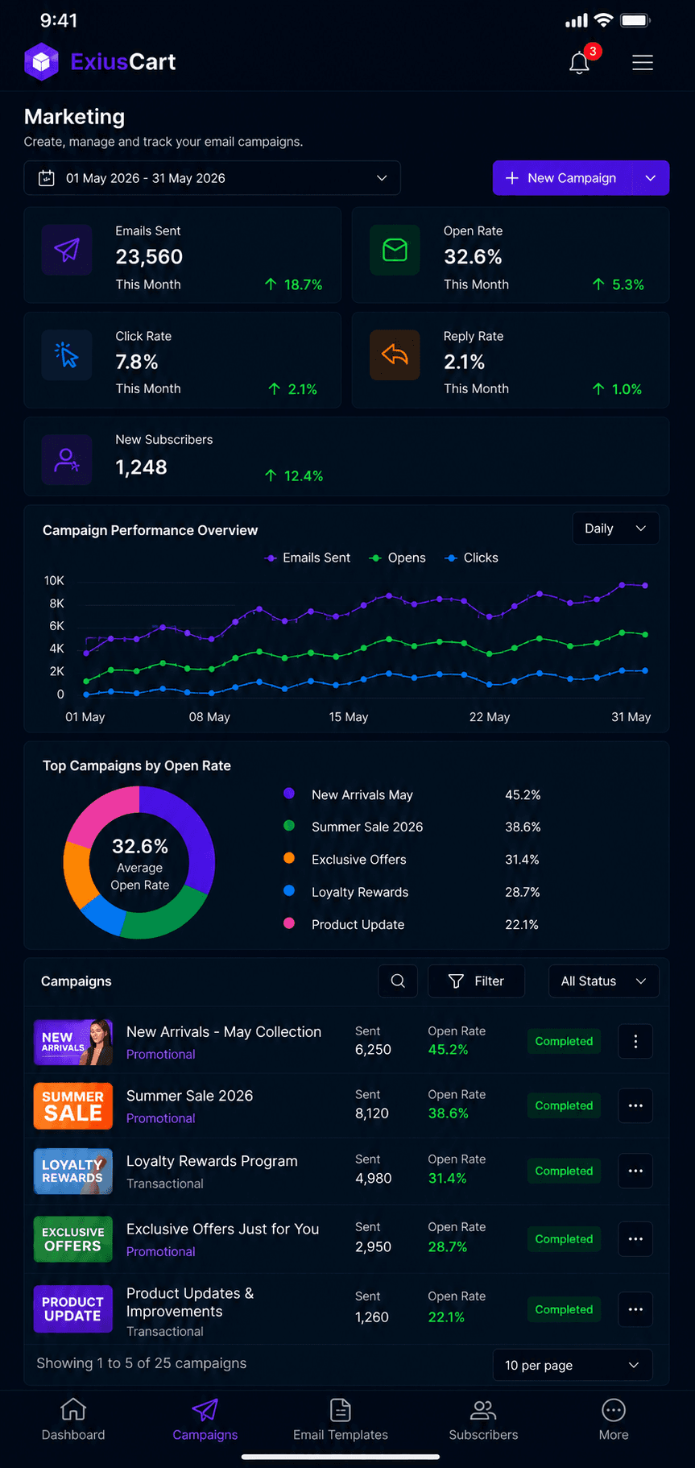Click the ExiusCart cube logo
695x1468 pixels.
pos(42,61)
